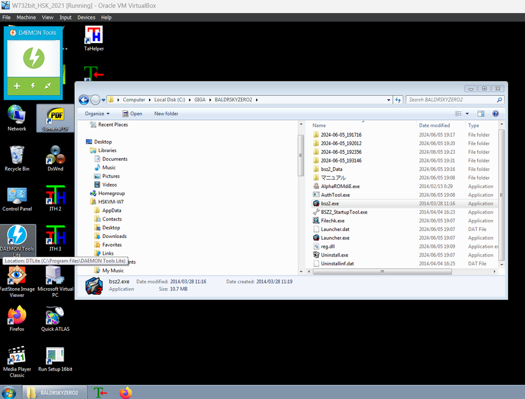Screen dimensions: 525x399
Task: Select Run Setup 16bit shortcut
Action: pos(55,359)
